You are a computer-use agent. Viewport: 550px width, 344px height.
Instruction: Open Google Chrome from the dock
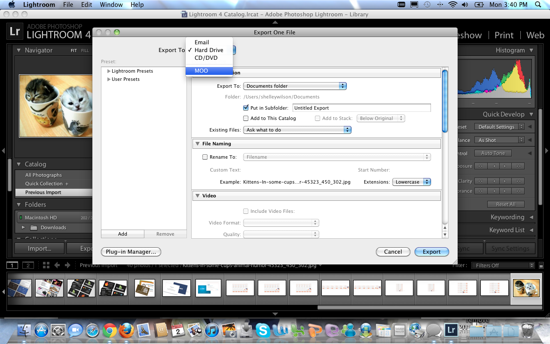click(x=110, y=330)
